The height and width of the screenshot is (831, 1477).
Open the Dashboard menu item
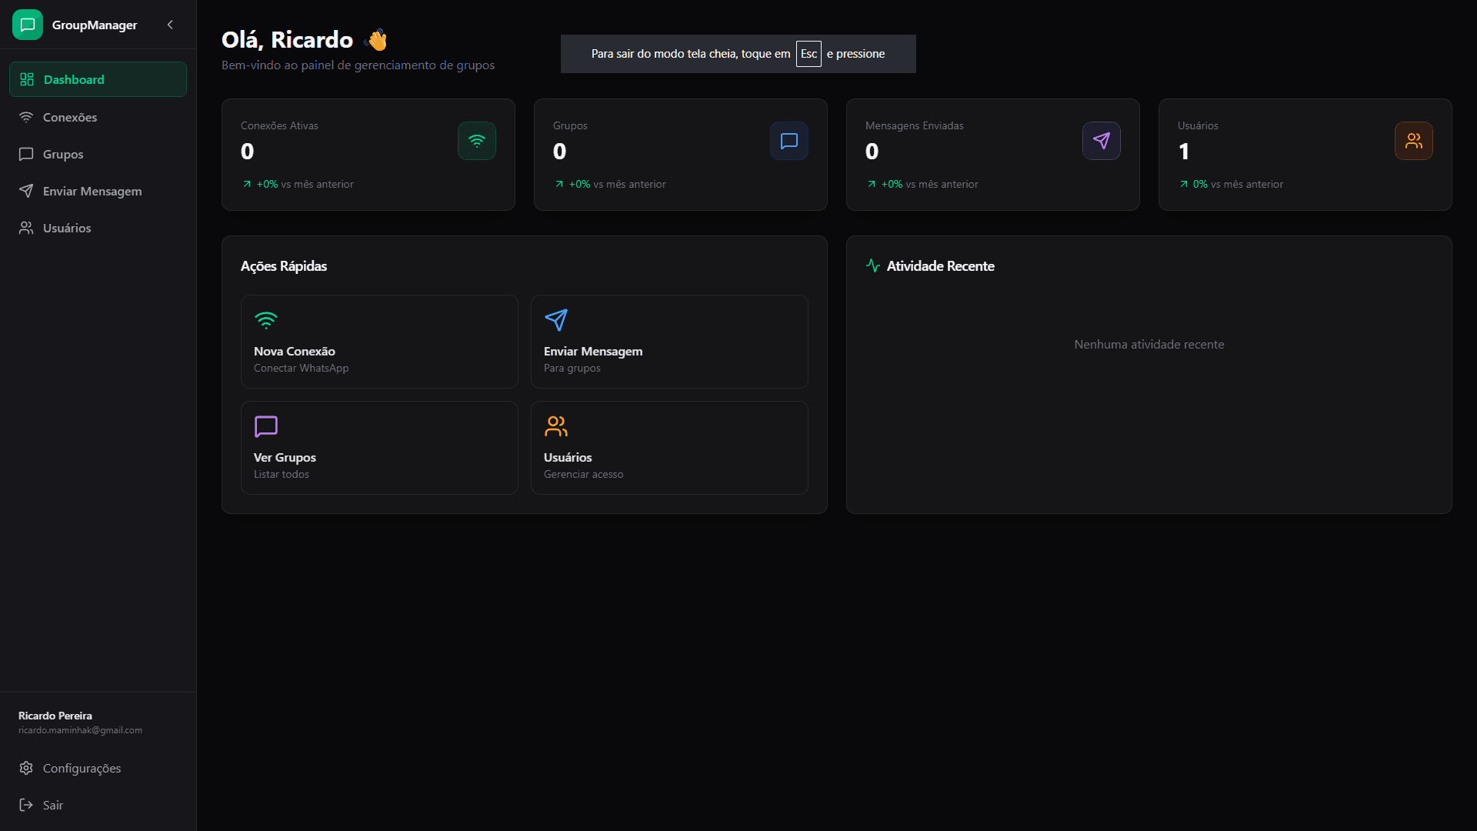[x=98, y=79]
